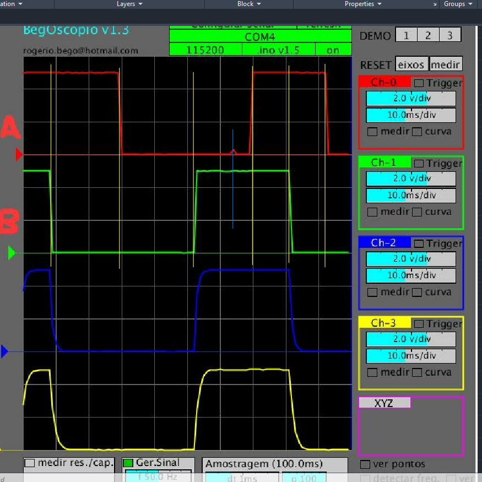Check the Ch-2 medir checkbox

[x=372, y=292]
